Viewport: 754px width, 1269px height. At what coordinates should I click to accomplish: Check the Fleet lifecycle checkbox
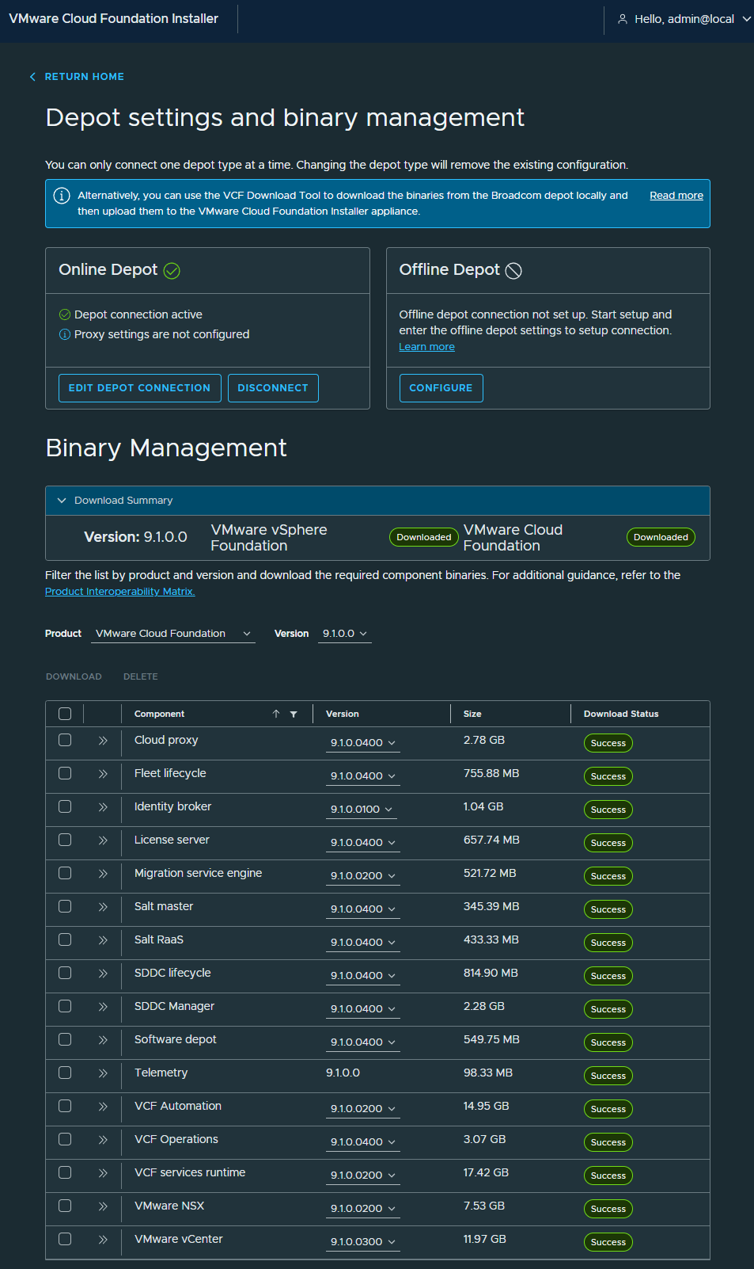coord(65,773)
